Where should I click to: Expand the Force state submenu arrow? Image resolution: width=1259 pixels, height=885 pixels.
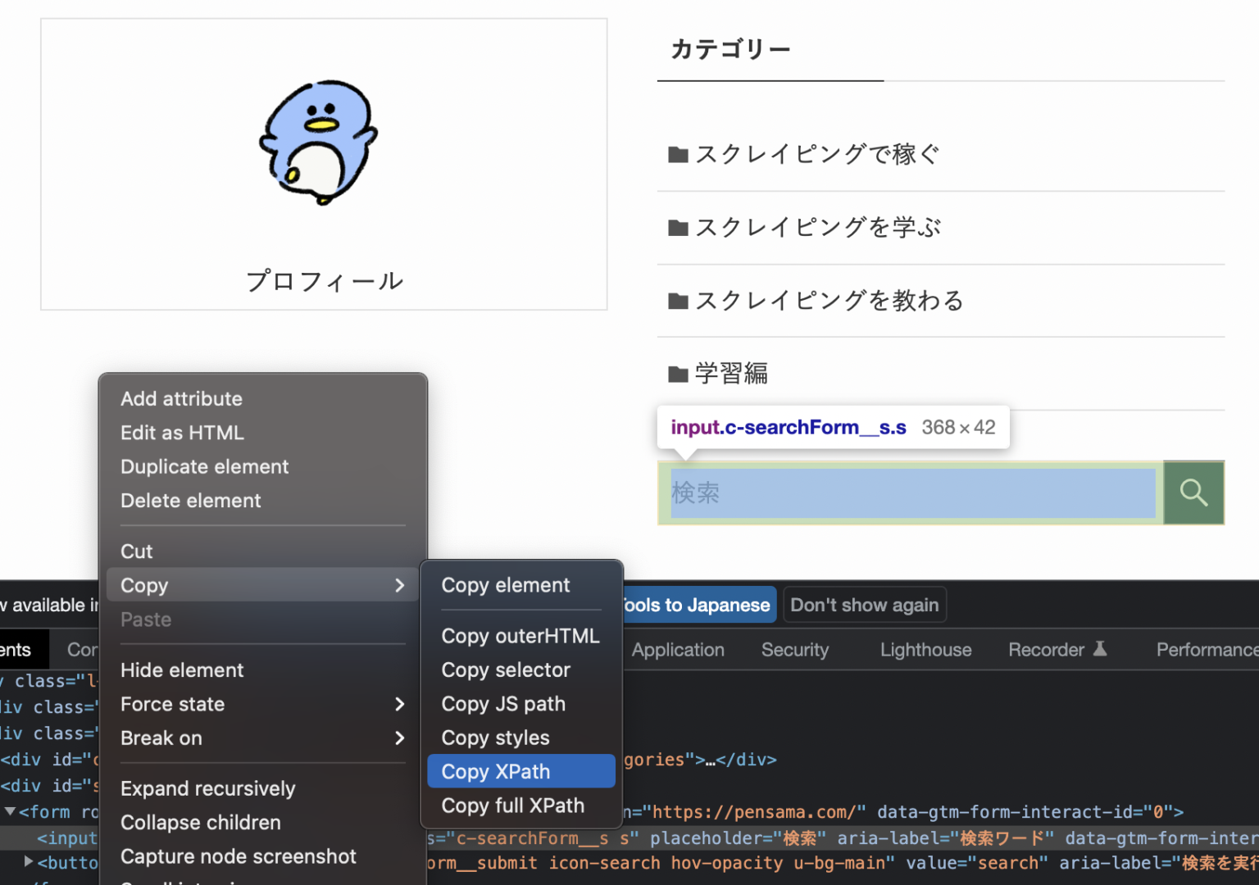pyautogui.click(x=399, y=704)
